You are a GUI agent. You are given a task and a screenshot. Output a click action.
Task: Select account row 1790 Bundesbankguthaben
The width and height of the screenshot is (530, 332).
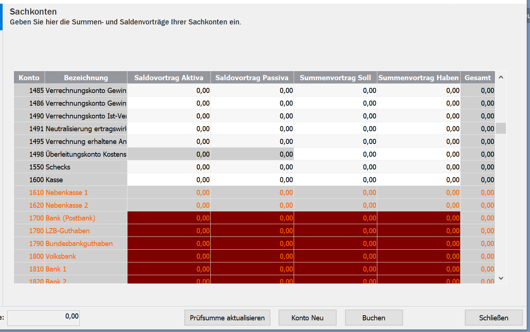pyautogui.click(x=254, y=243)
